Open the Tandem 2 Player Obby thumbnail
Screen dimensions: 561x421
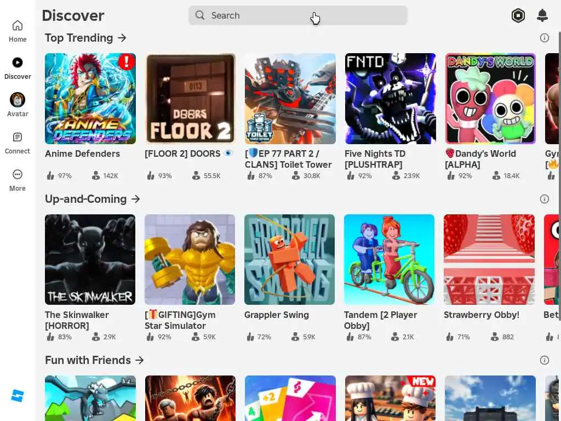[390, 259]
